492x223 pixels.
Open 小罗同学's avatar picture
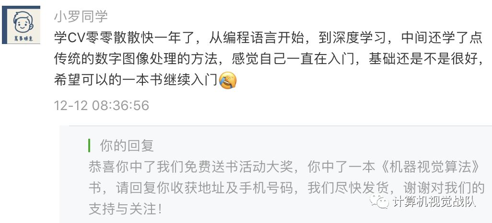click(x=21, y=25)
